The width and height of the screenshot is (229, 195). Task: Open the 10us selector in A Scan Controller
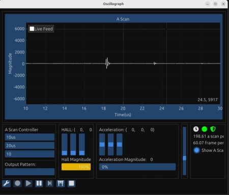[30, 137]
